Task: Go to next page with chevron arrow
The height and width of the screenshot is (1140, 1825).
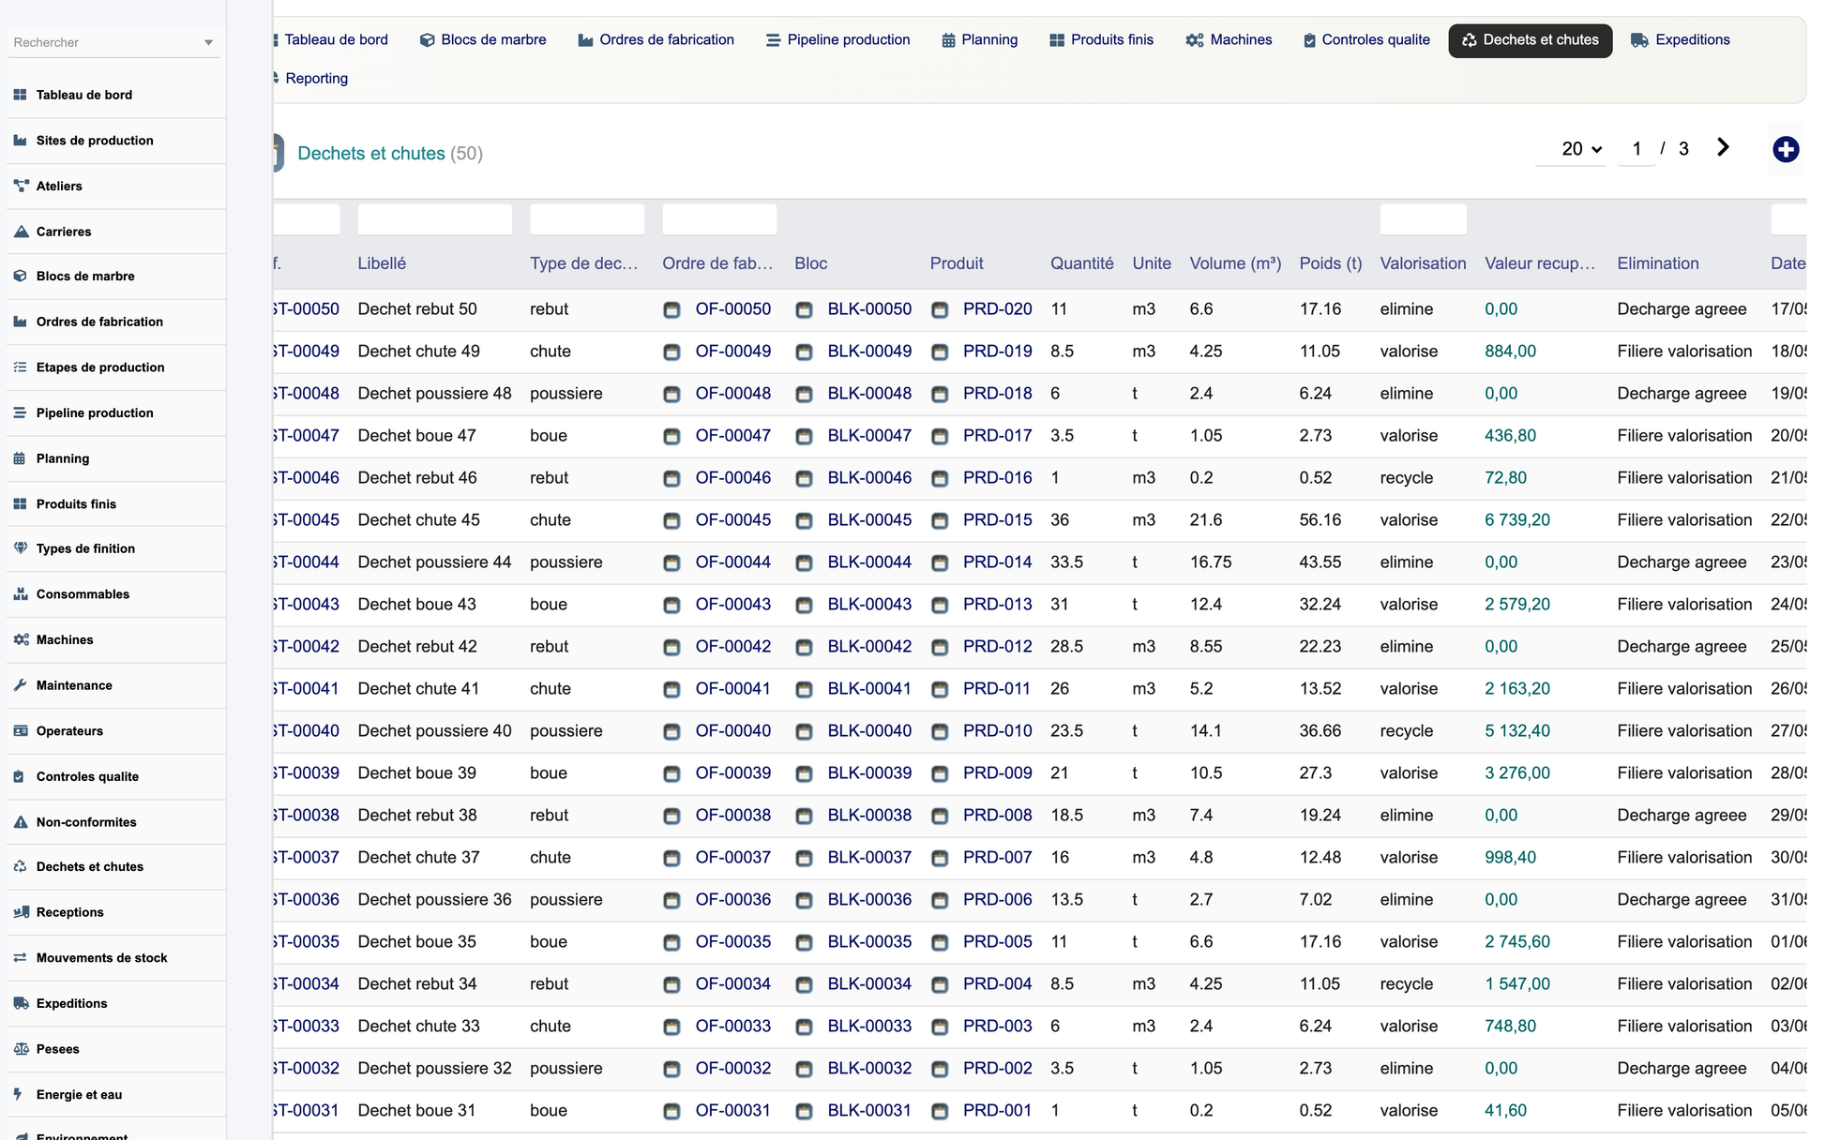Action: pos(1723,147)
